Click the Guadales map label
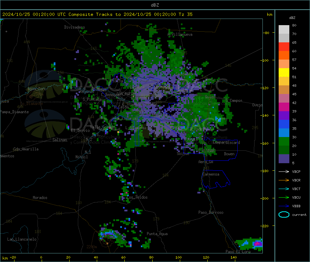 click(x=184, y=74)
